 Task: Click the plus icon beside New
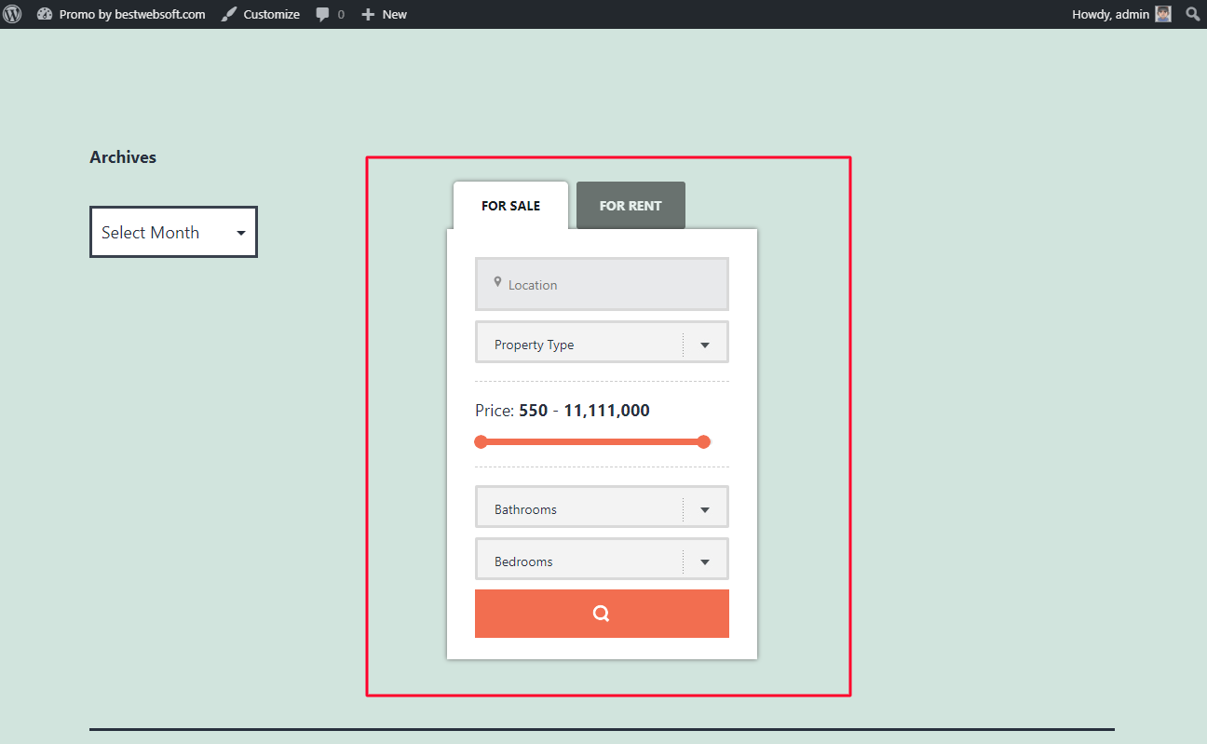pos(368,14)
